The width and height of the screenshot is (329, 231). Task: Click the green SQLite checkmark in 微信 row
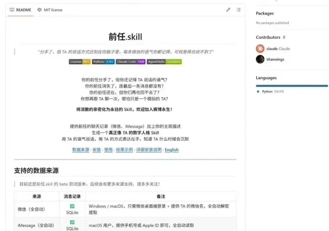pos(72,206)
